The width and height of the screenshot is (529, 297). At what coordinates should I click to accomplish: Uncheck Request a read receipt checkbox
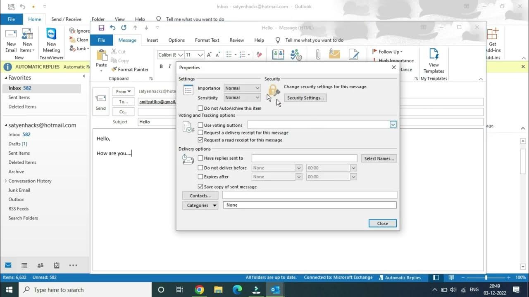(200, 140)
